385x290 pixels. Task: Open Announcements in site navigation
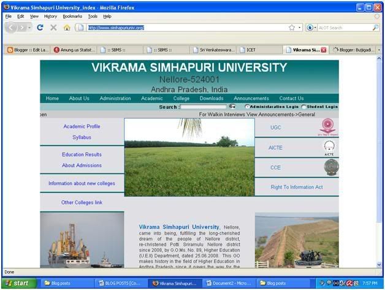(x=251, y=98)
